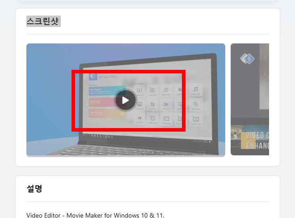Play the app preview video

[x=126, y=100]
